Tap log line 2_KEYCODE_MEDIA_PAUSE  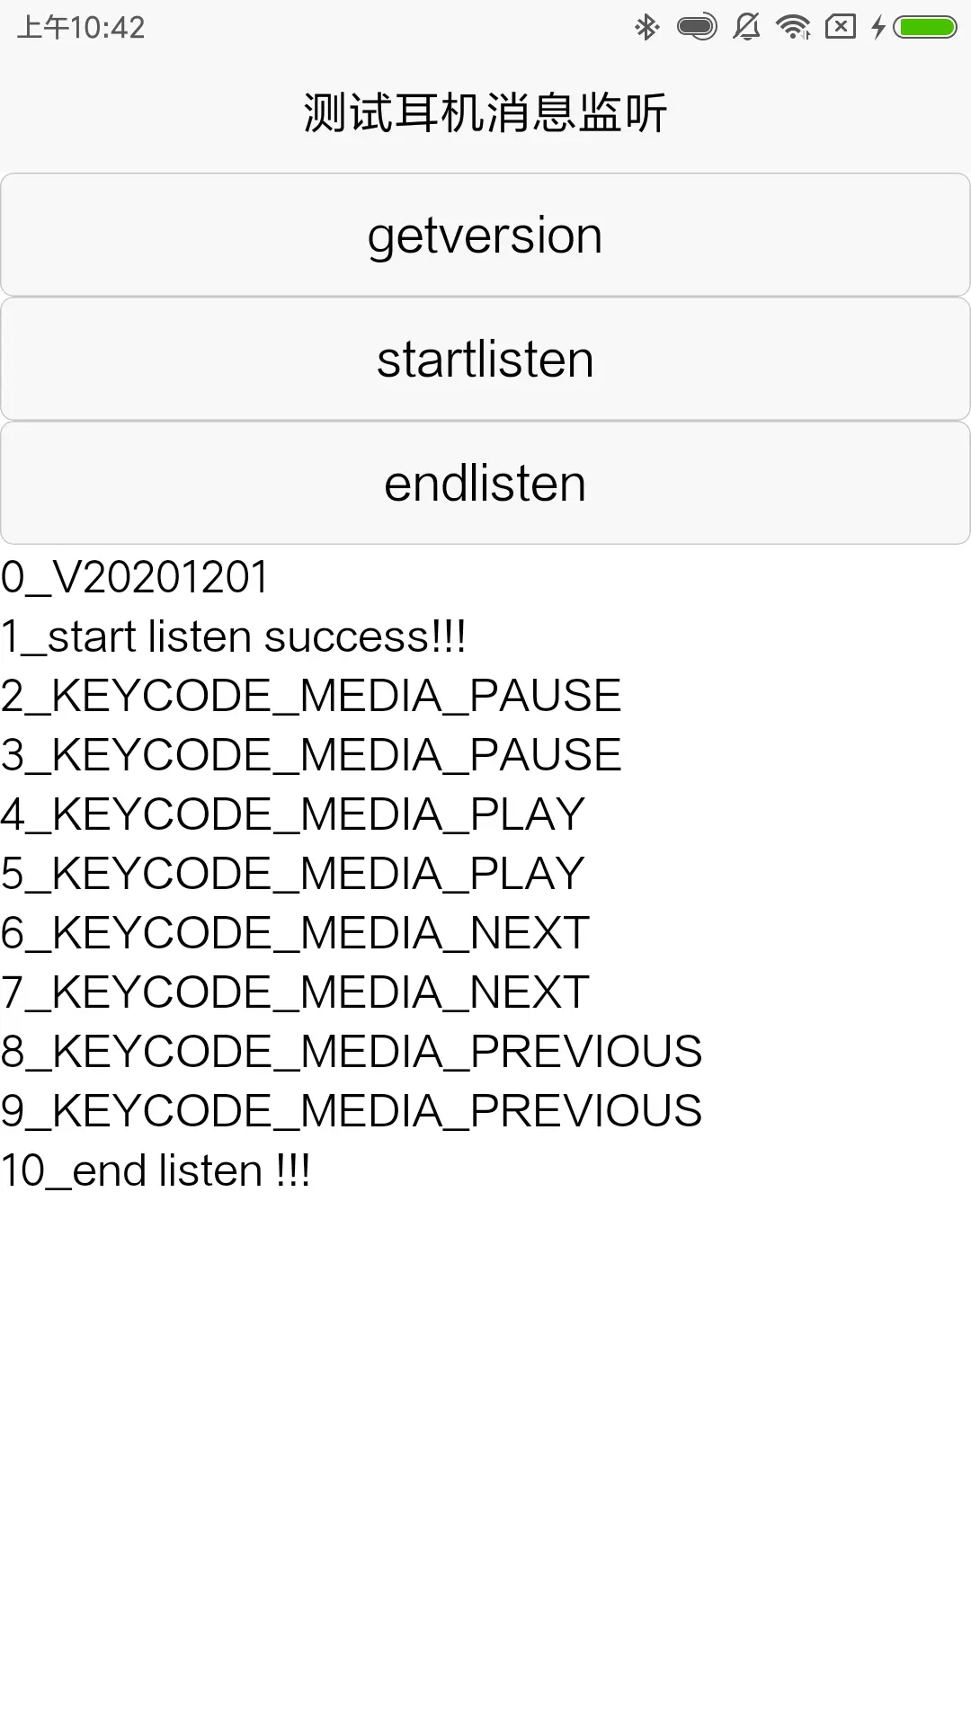(x=311, y=696)
